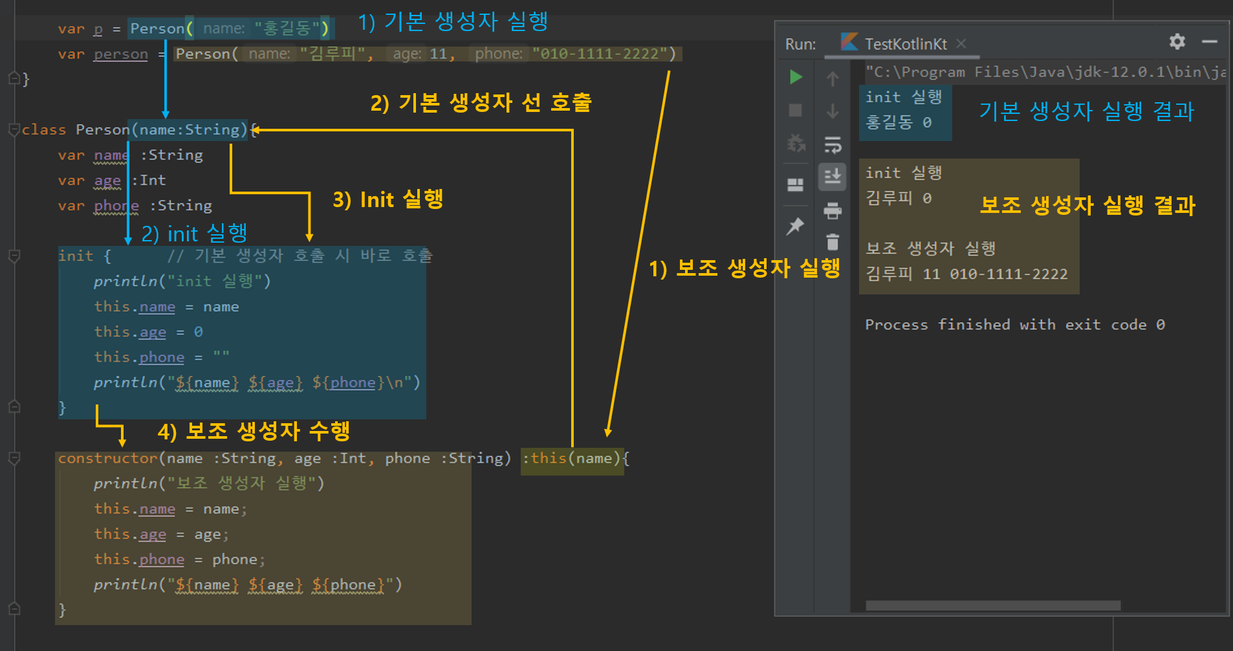Click the JDK path command line in the console
The image size is (1233, 651).
[x=1046, y=72]
